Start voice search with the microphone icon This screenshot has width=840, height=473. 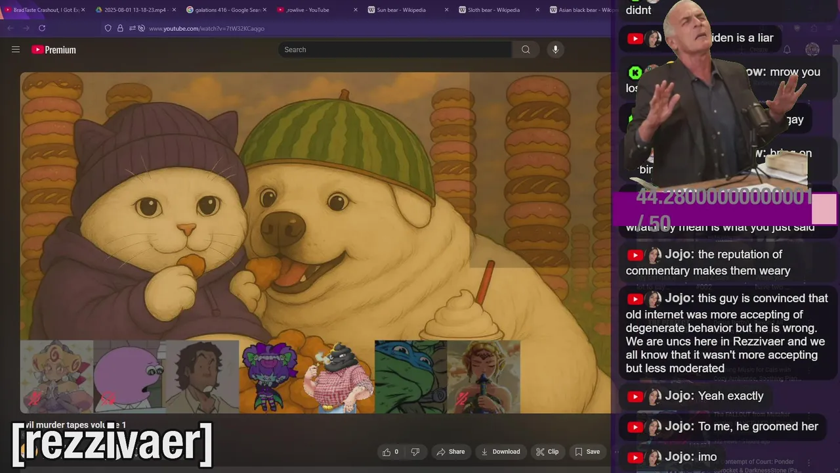555,49
